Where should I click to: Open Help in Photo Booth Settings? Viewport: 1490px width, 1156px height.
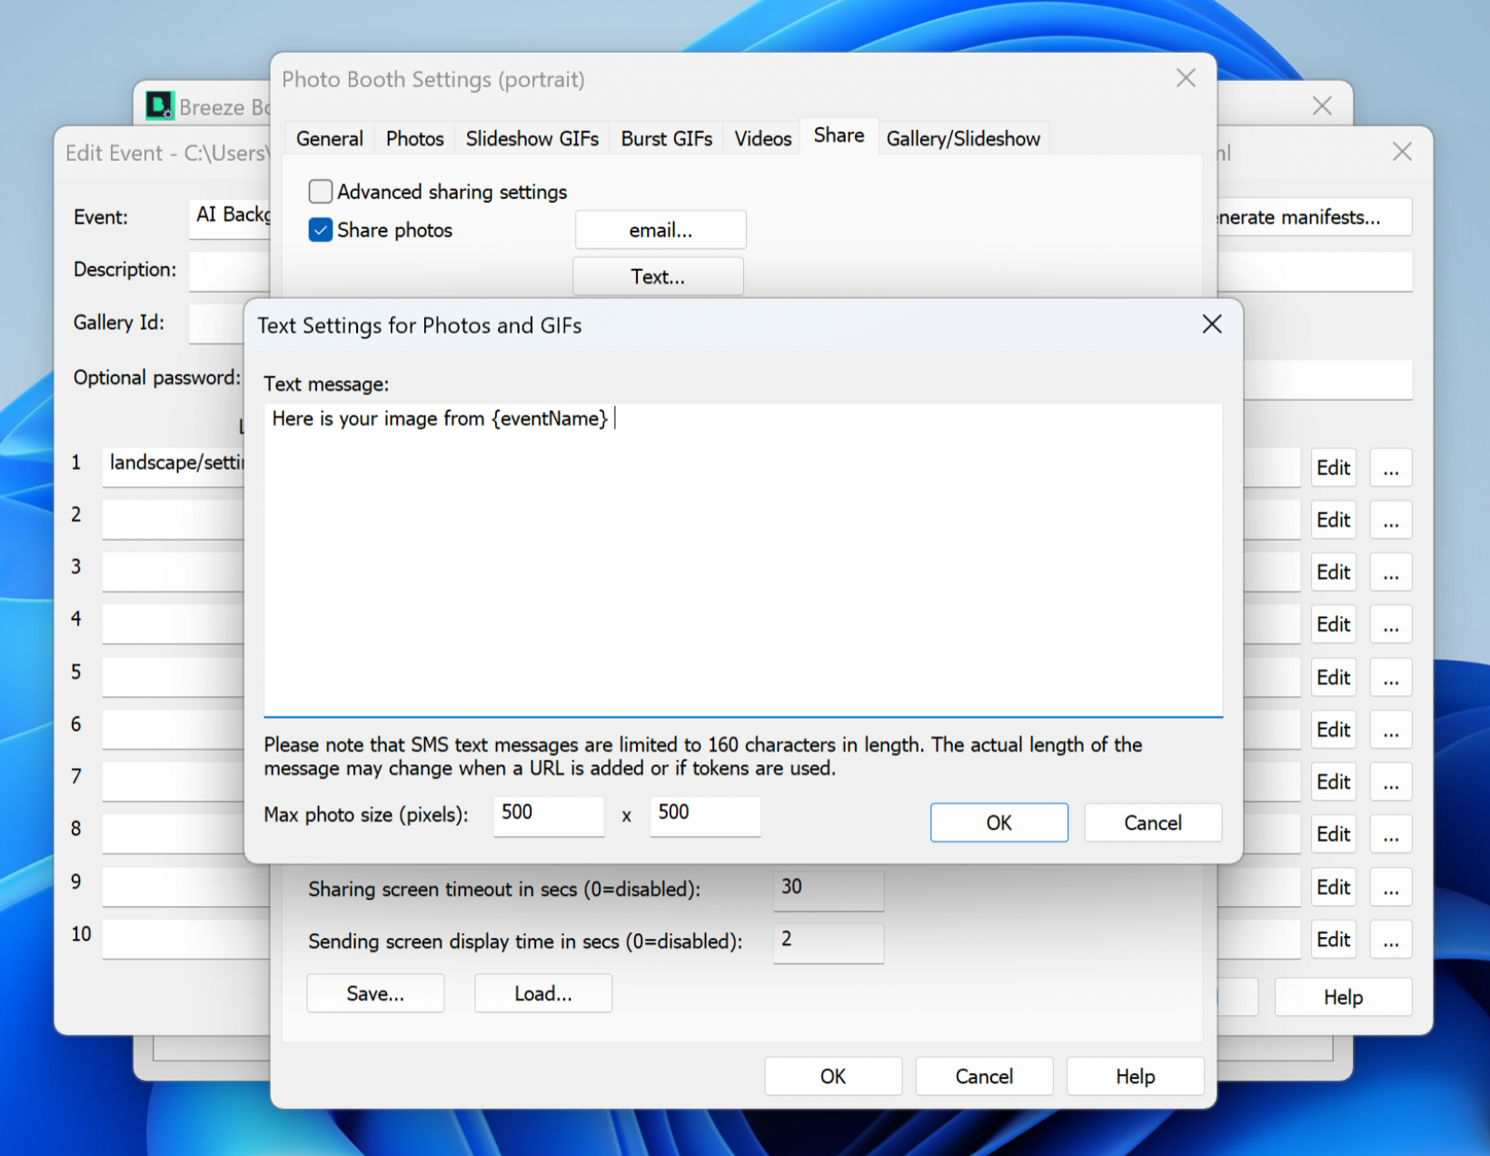(x=1135, y=1076)
